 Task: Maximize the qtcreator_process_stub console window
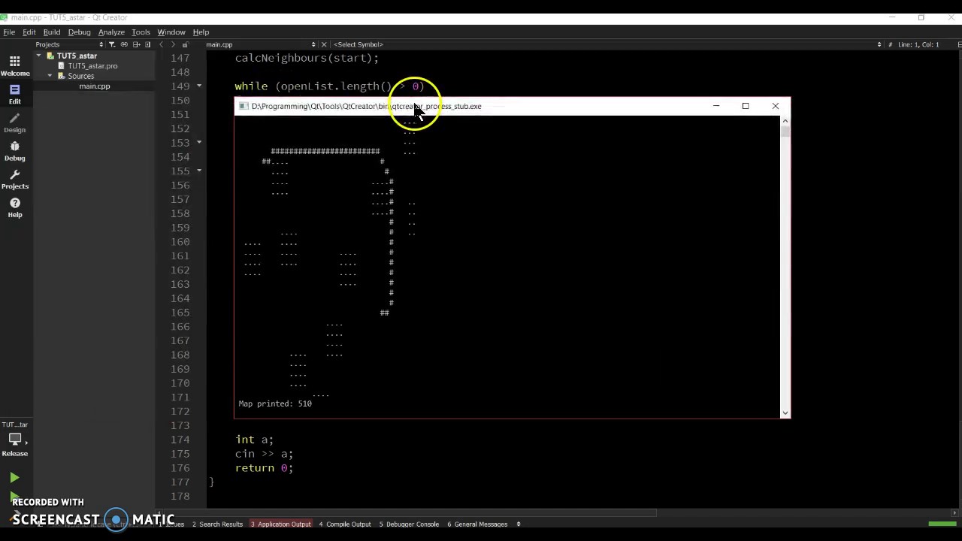(x=746, y=106)
